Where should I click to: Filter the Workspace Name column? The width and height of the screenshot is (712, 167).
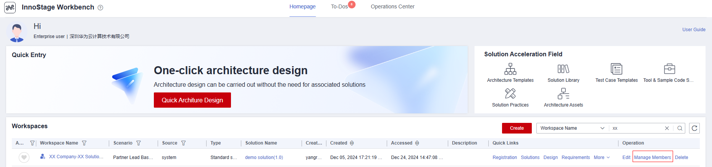click(84, 143)
